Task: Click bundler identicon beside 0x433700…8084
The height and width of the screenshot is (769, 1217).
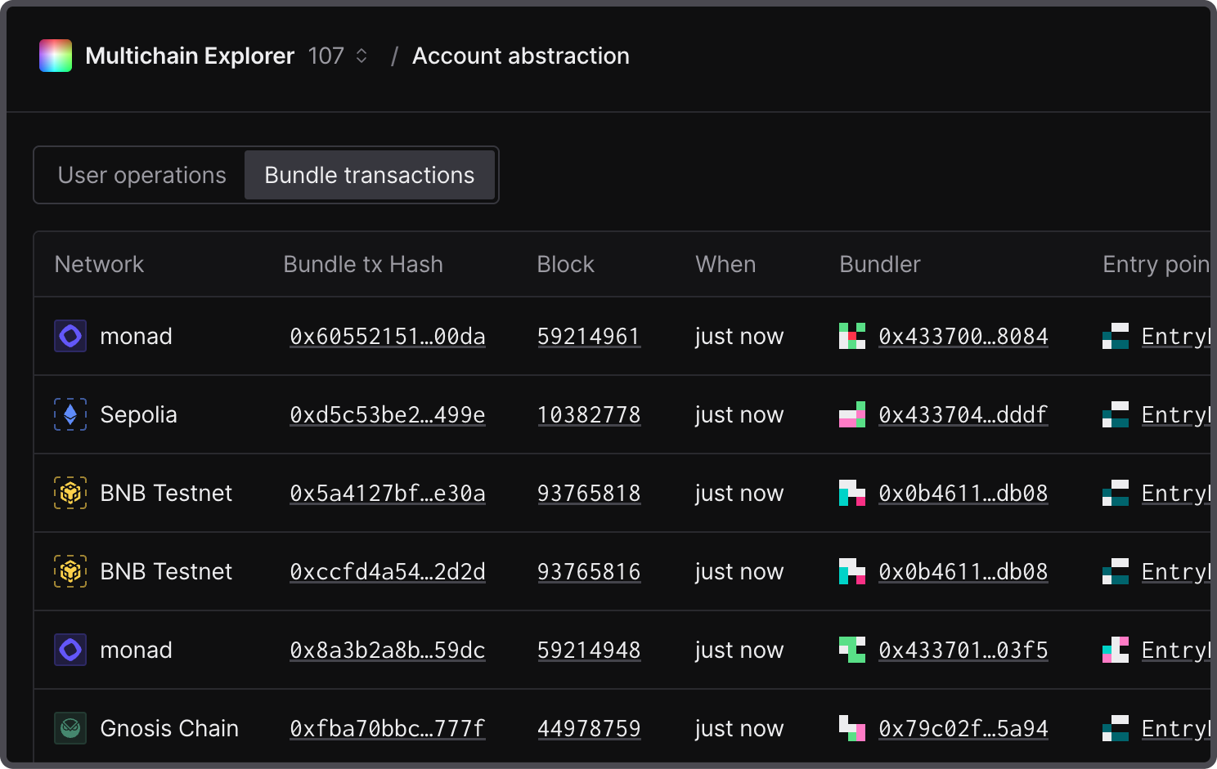Action: tap(852, 336)
